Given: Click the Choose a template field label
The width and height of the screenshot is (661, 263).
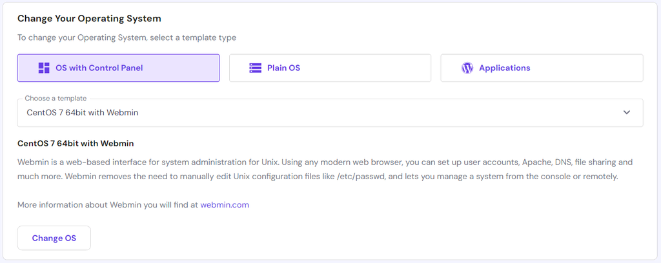Looking at the screenshot, I should pos(56,99).
